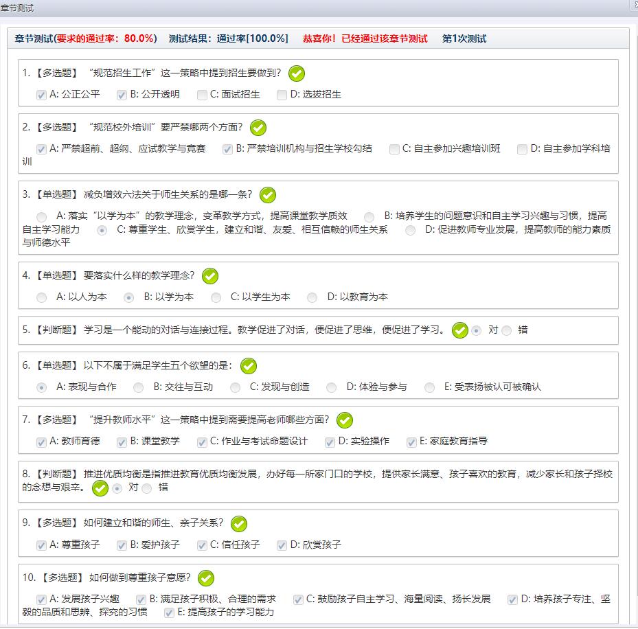Choose radio E: 受表扬被认可被确认
The width and height of the screenshot is (638, 629).
click(x=429, y=387)
